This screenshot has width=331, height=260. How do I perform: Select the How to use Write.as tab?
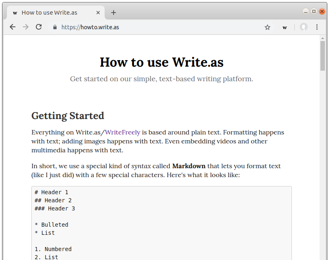pos(56,13)
